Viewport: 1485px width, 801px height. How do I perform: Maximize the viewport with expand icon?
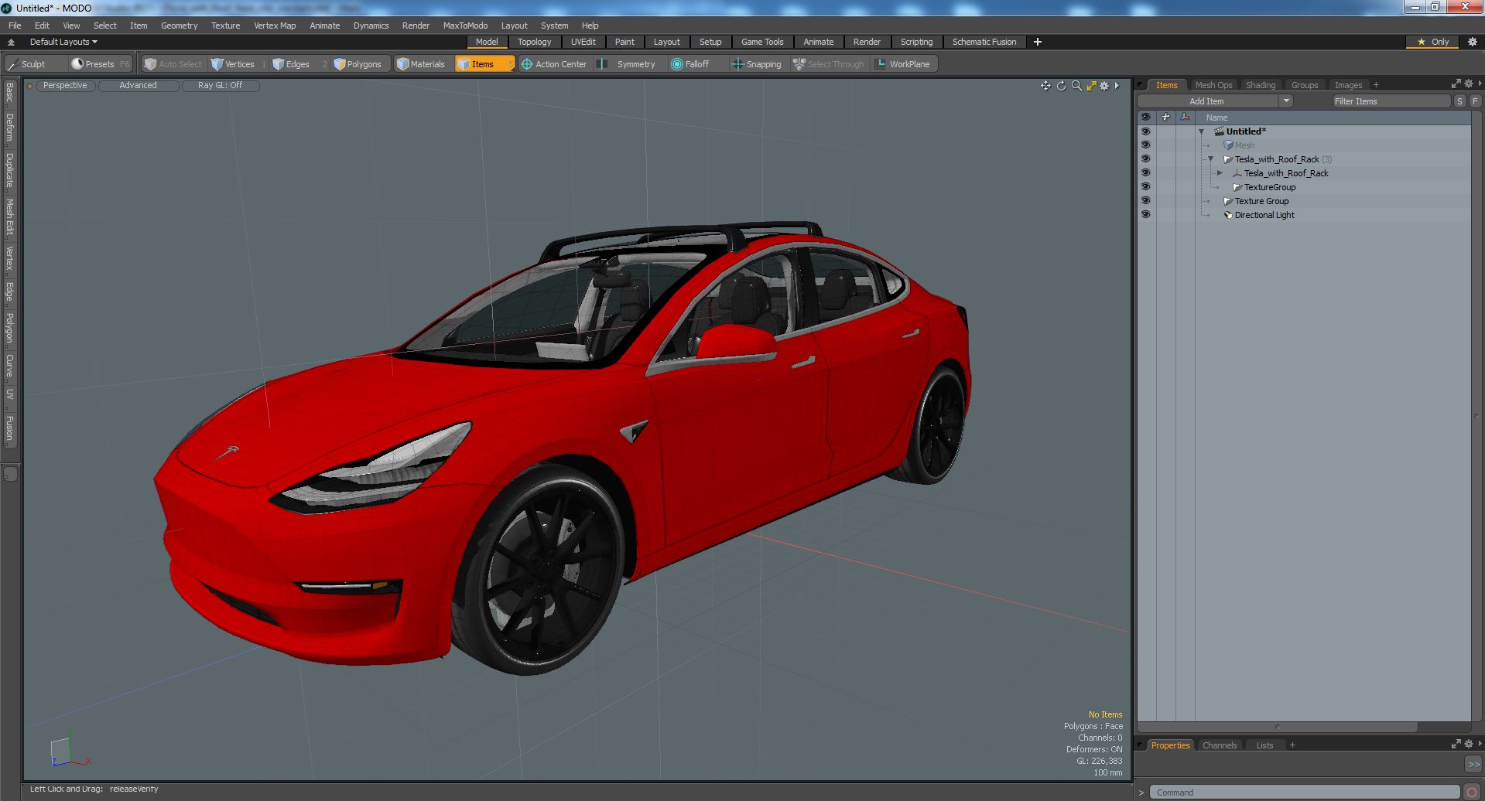(x=1091, y=86)
